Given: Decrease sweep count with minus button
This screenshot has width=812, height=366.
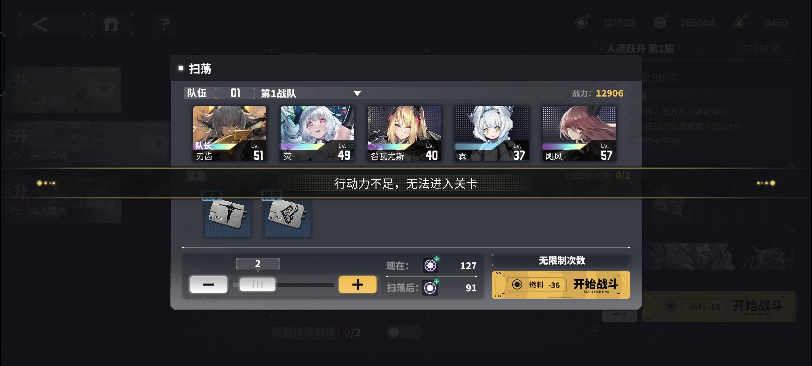Looking at the screenshot, I should click(x=208, y=284).
